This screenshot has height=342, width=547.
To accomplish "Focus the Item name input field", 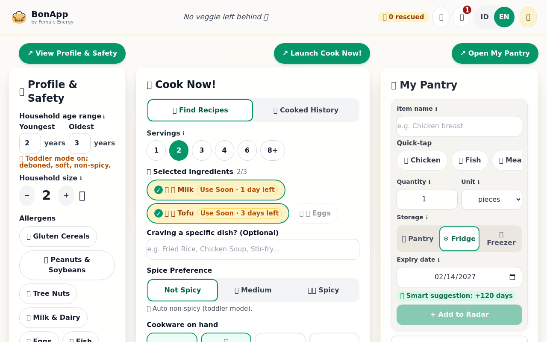I will [x=459, y=126].
